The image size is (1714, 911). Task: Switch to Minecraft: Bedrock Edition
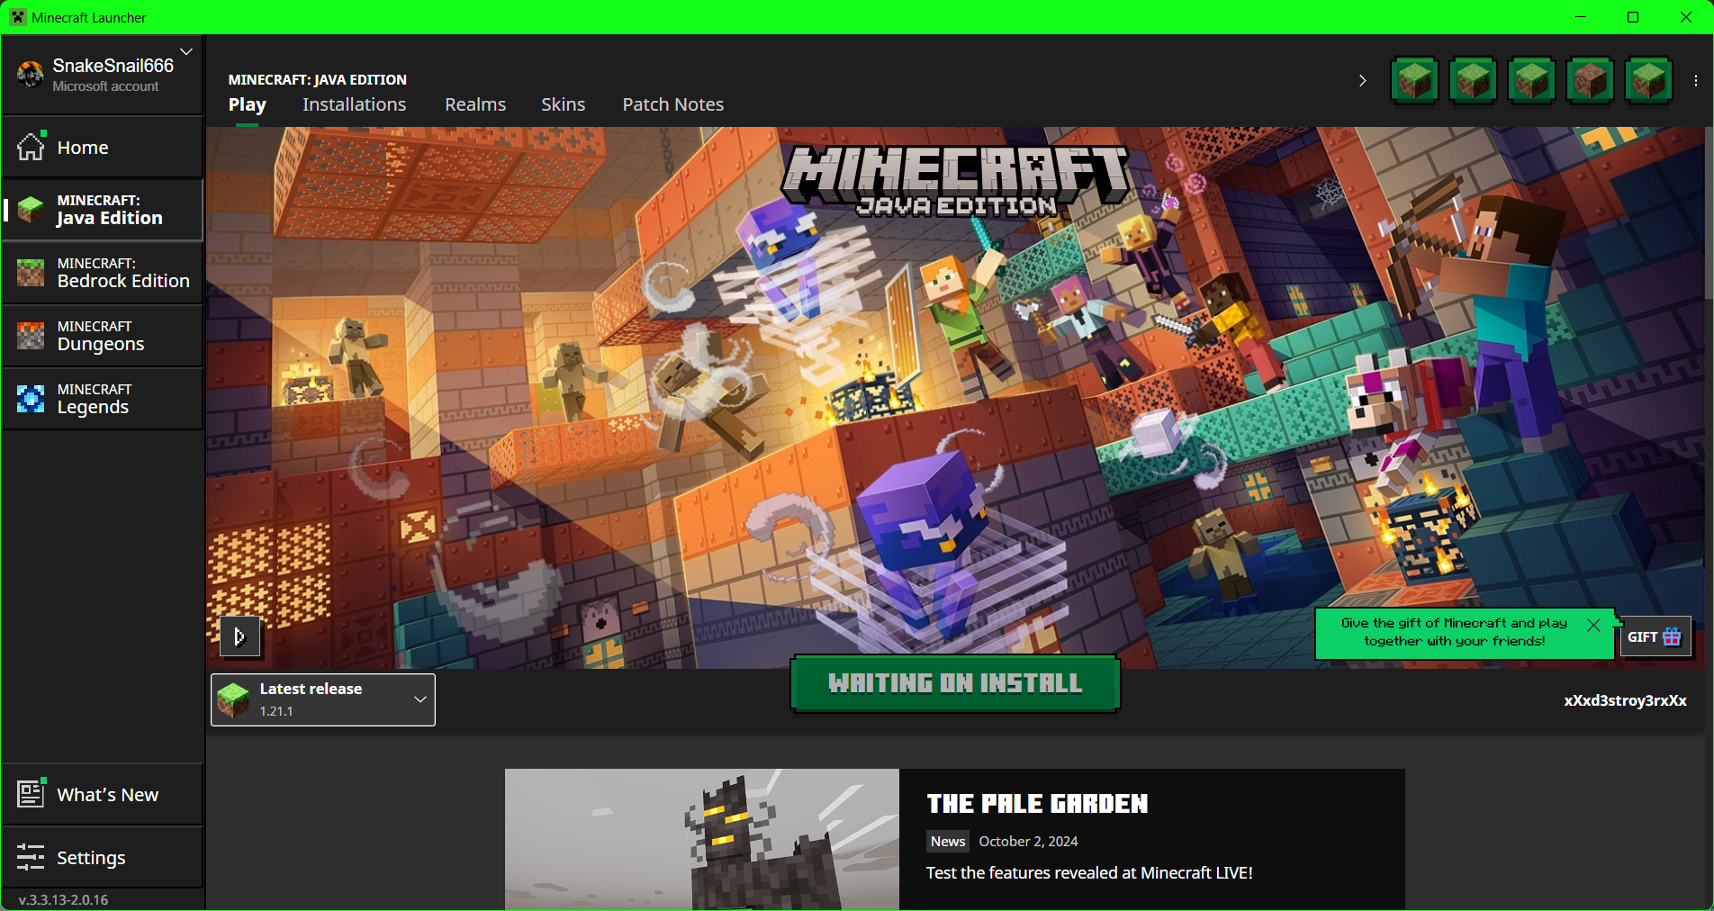tap(103, 273)
